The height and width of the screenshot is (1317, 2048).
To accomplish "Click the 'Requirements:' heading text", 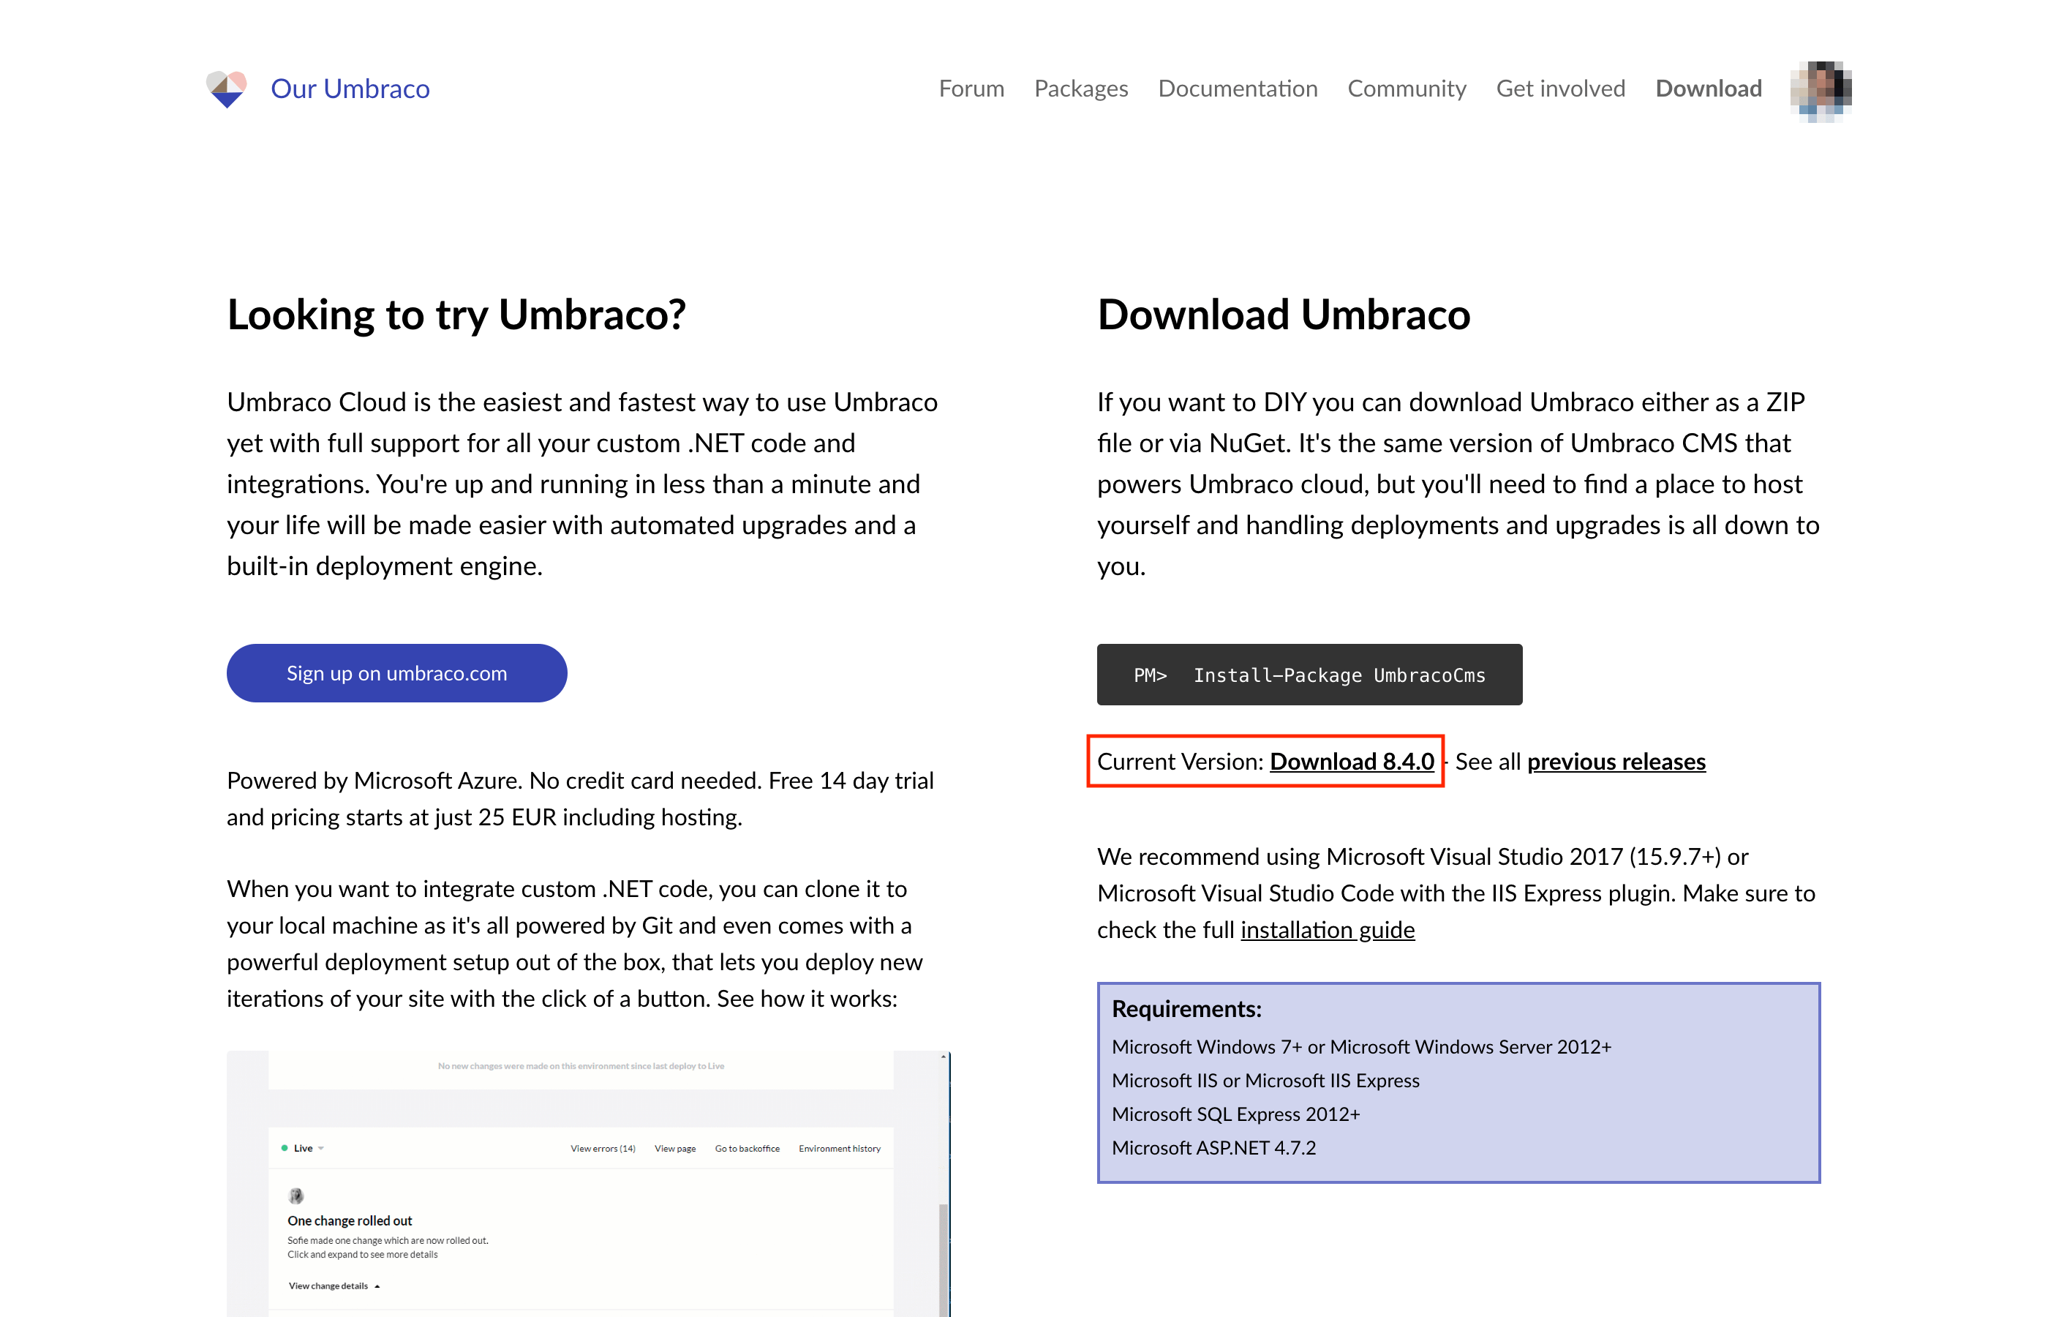I will pos(1186,1009).
